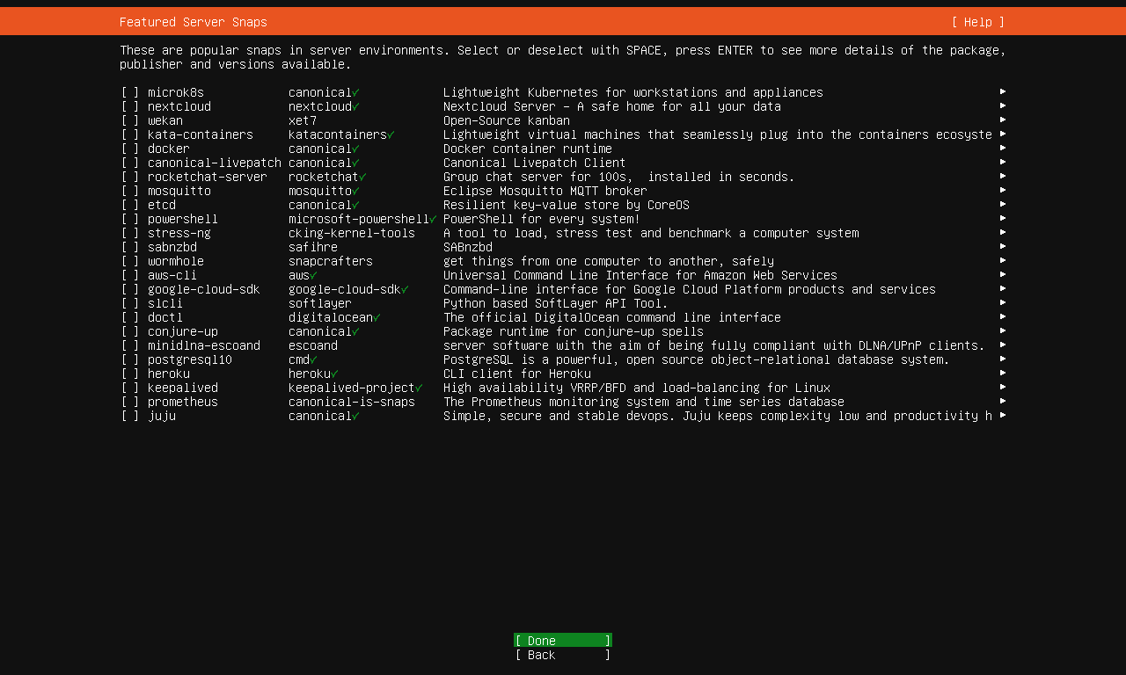The image size is (1126, 675).
Task: Click the conjure-up snap name
Action: click(x=183, y=331)
